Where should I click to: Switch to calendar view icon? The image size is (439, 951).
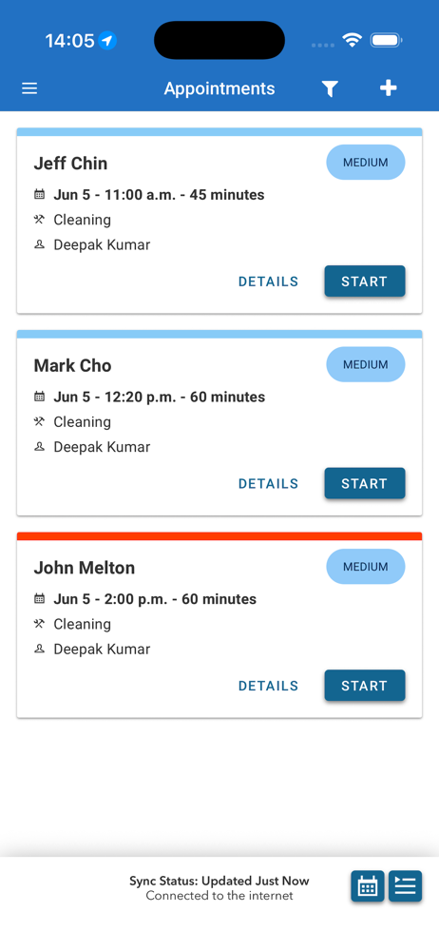tap(368, 886)
